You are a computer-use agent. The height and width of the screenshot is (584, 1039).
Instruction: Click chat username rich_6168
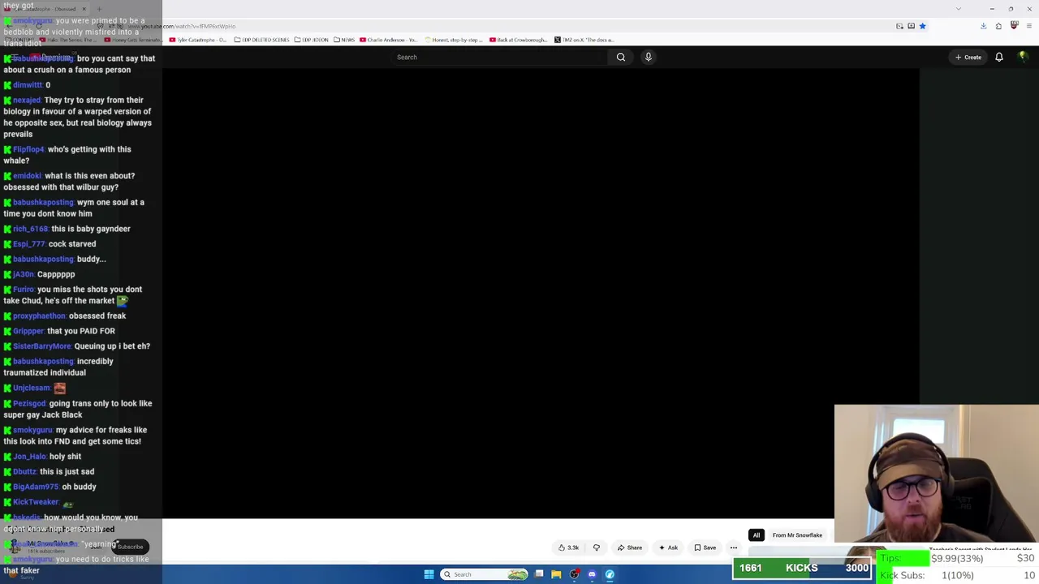31,229
